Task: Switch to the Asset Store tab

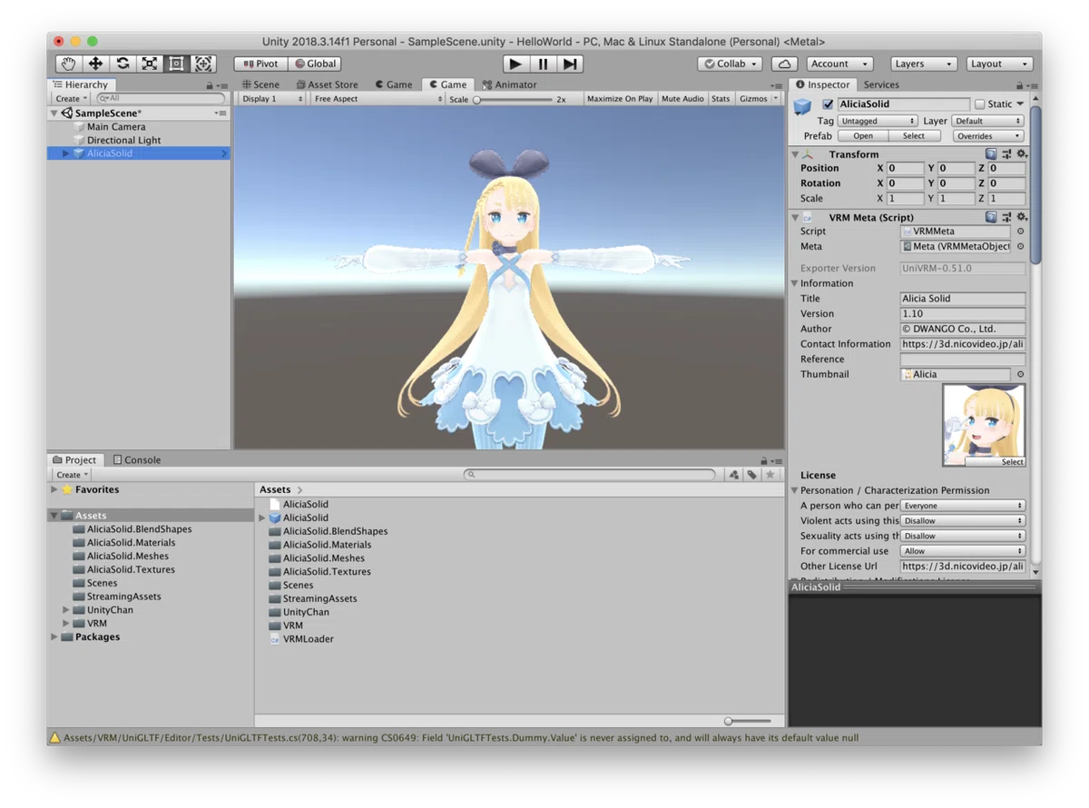Action: click(327, 84)
